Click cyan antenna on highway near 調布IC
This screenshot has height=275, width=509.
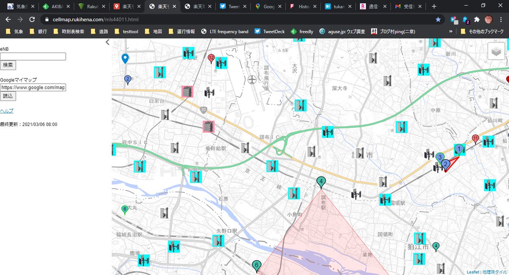[327, 132]
